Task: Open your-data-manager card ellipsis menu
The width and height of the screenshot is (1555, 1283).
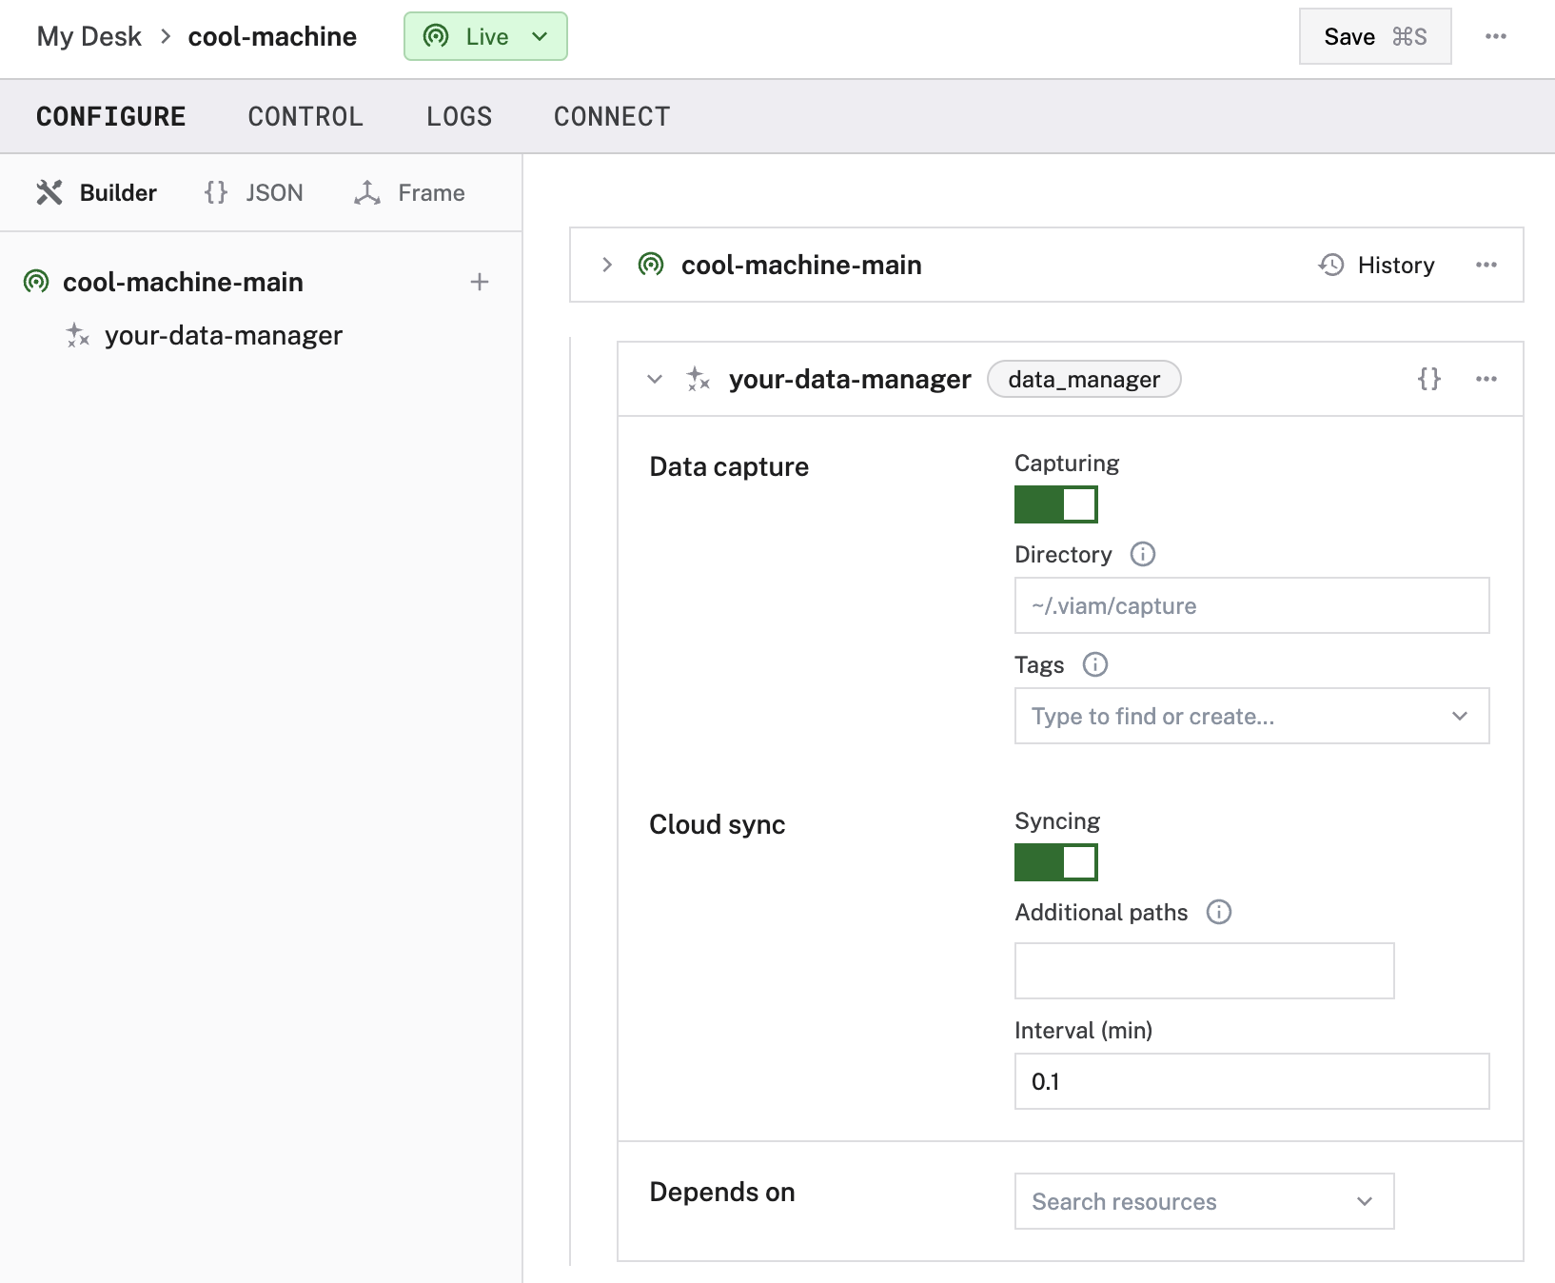Action: pos(1486,379)
